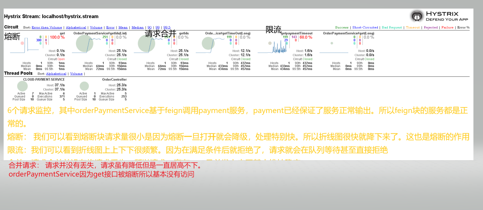
Task: Click the Short-Circuited legend label
Action: coord(365,28)
